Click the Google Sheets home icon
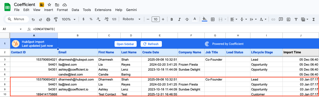The image size is (319, 97). click(x=7, y=7)
